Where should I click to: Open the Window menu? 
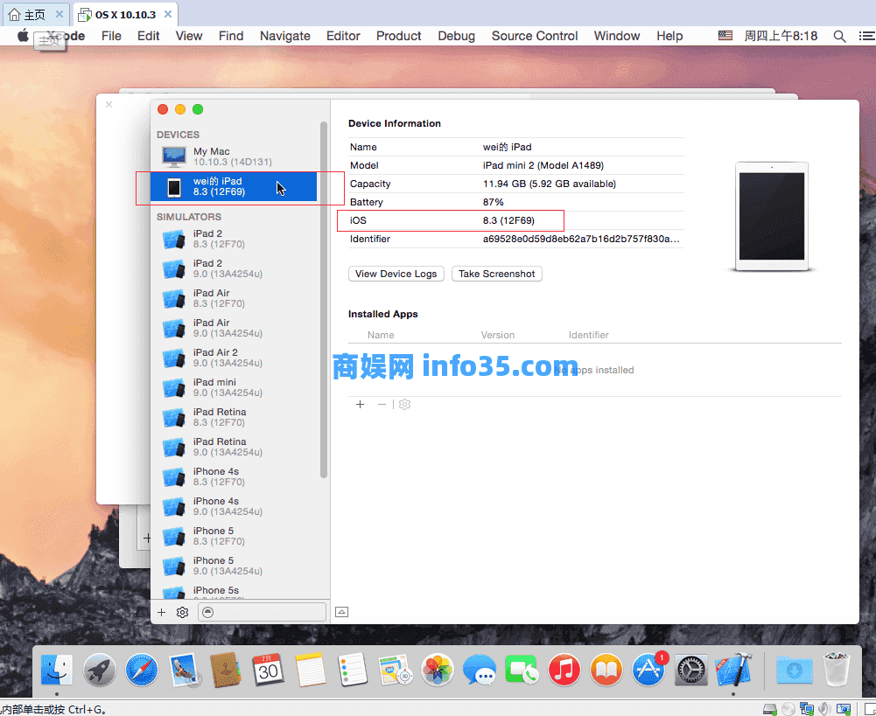tap(617, 36)
